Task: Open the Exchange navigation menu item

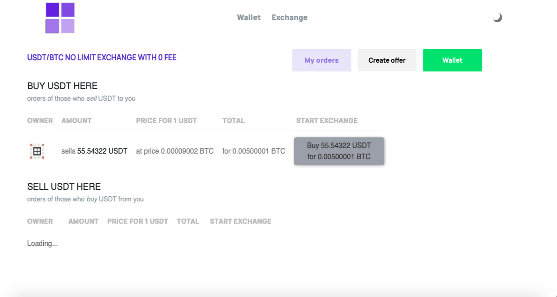Action: click(x=290, y=18)
